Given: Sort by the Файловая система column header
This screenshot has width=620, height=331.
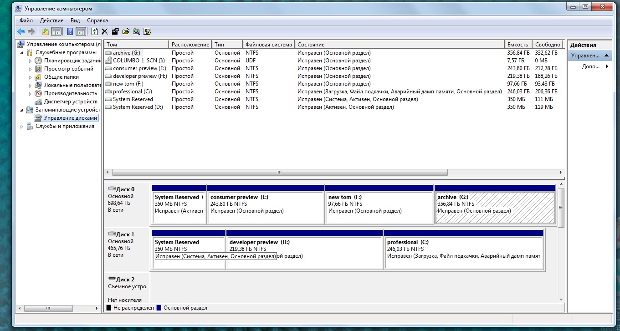Looking at the screenshot, I should (268, 45).
